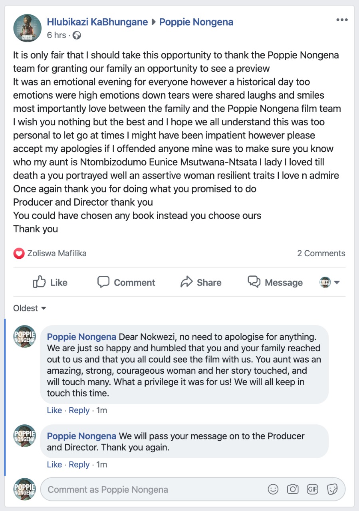Attach a photo using the camera icon

tap(293, 489)
